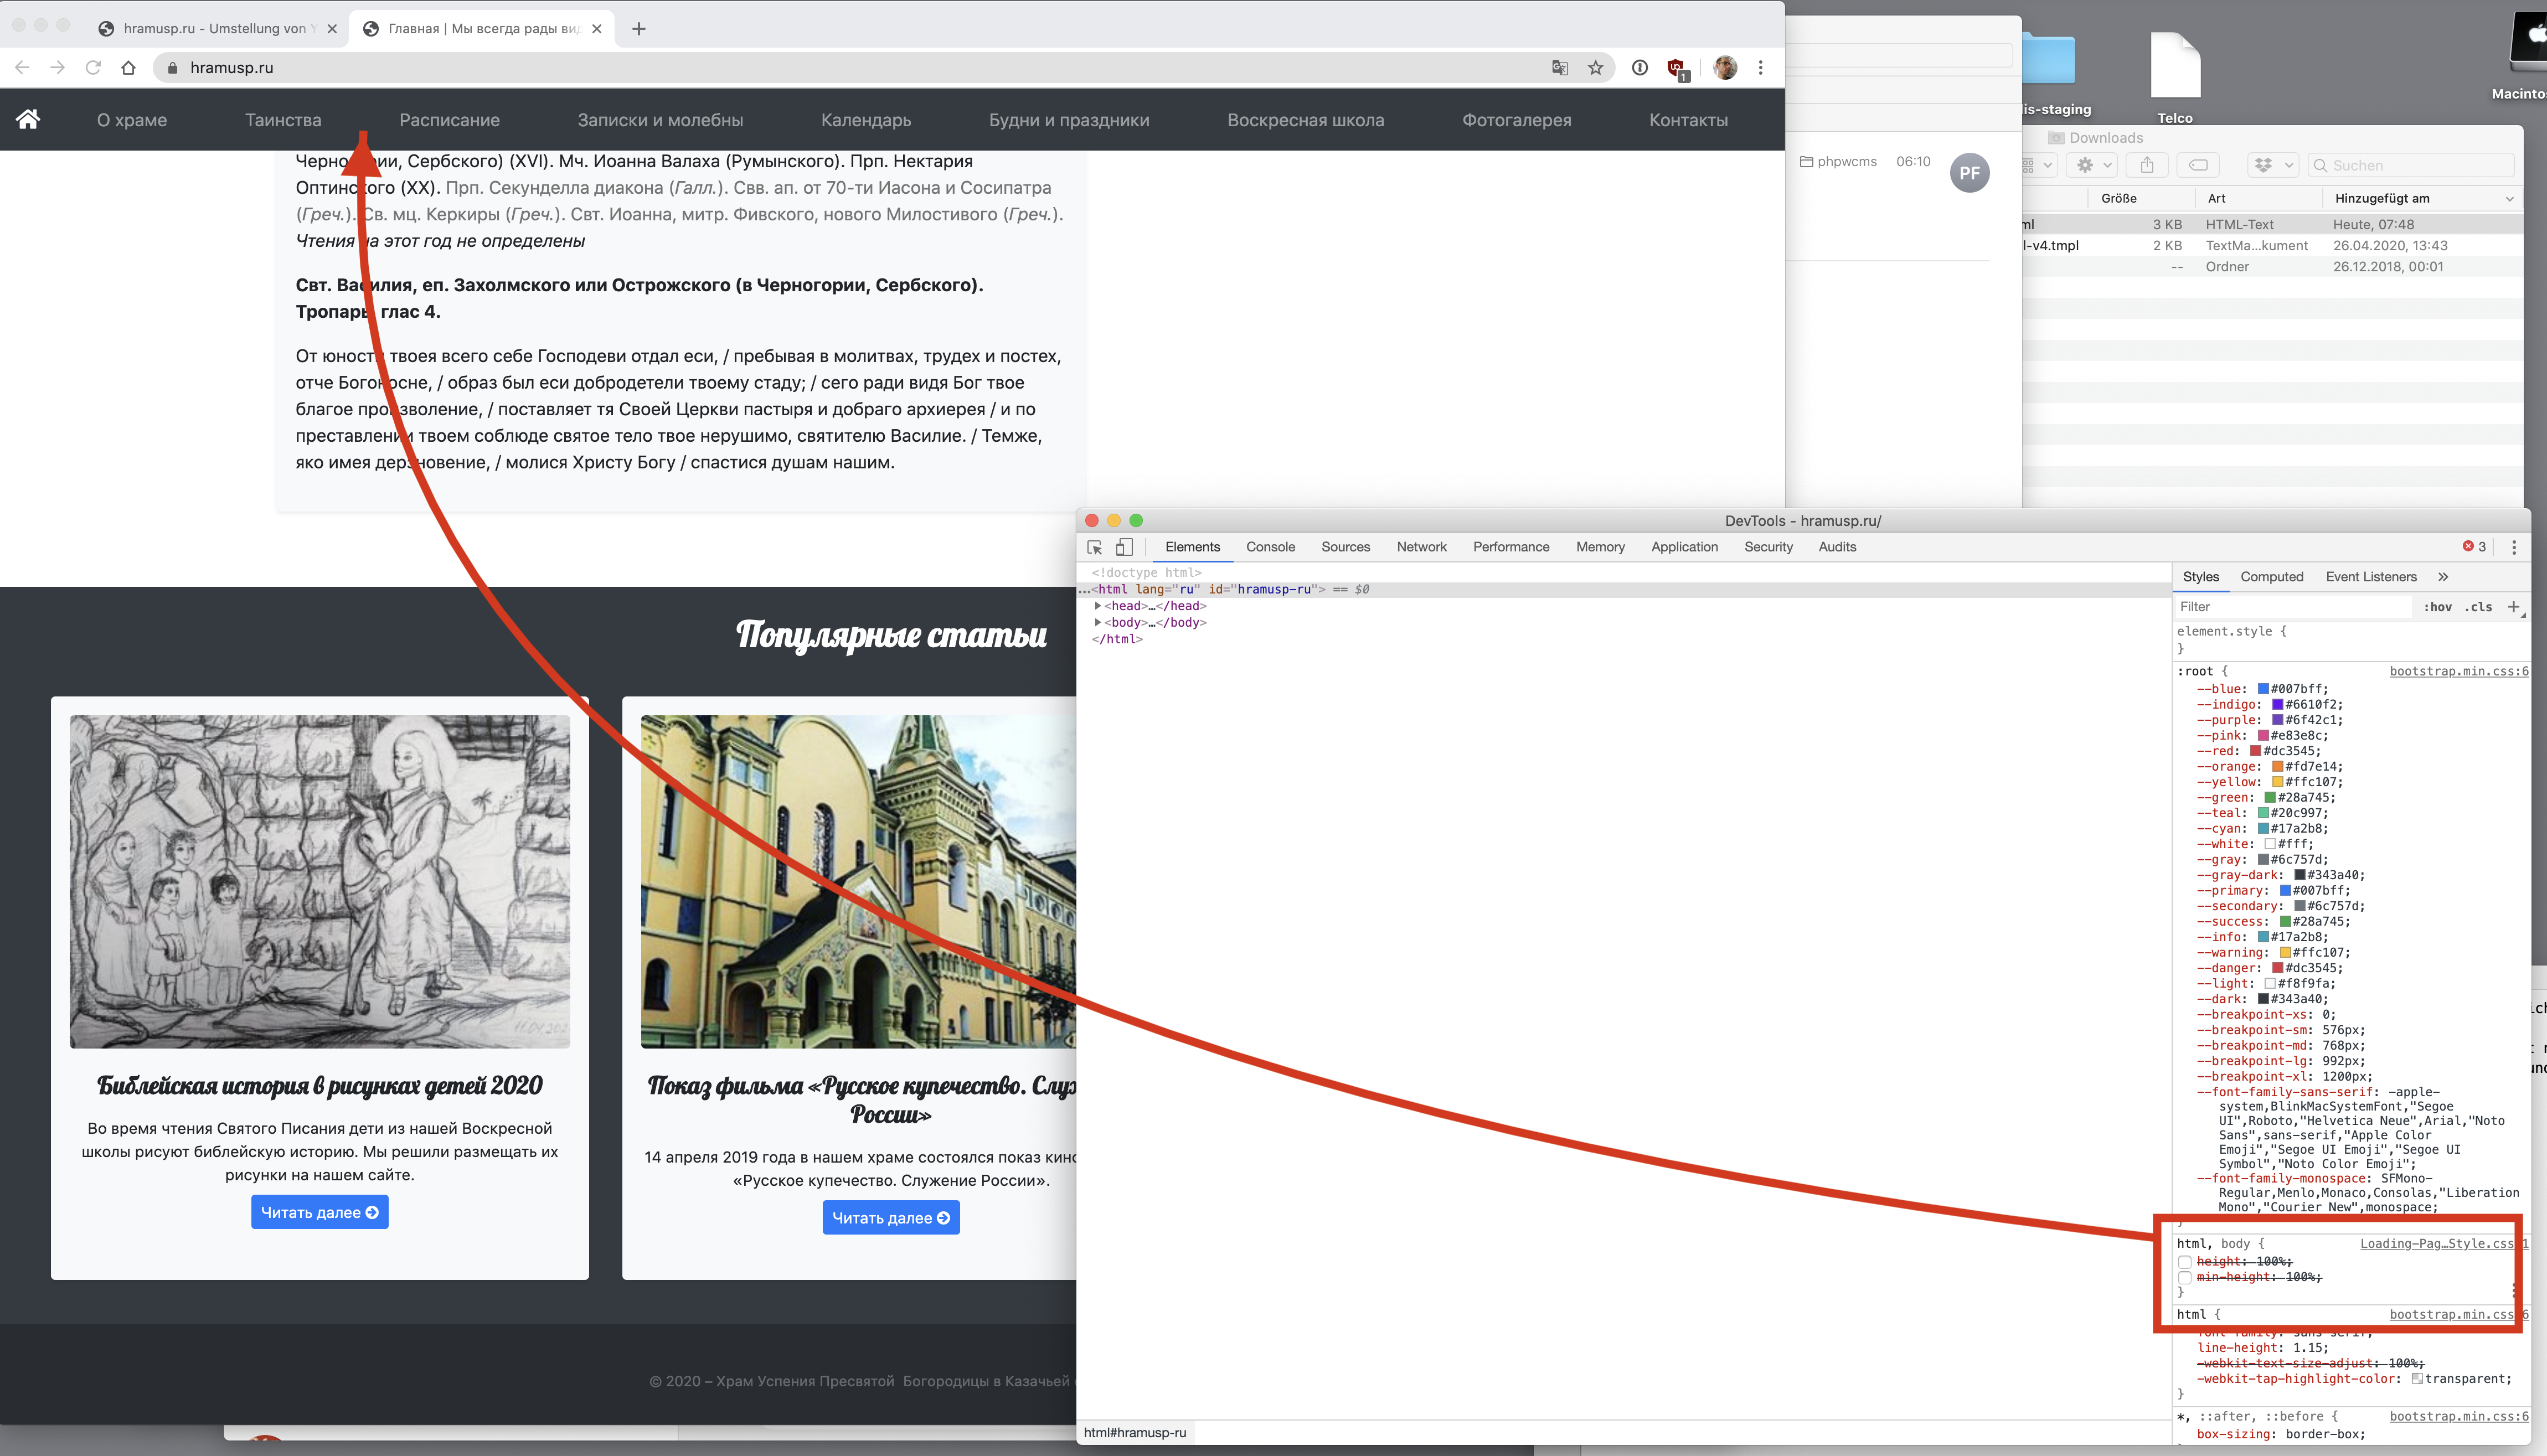Screen dimensions: 2547x1456
Task: Toggle the :hov element state button
Action: coord(2437,607)
